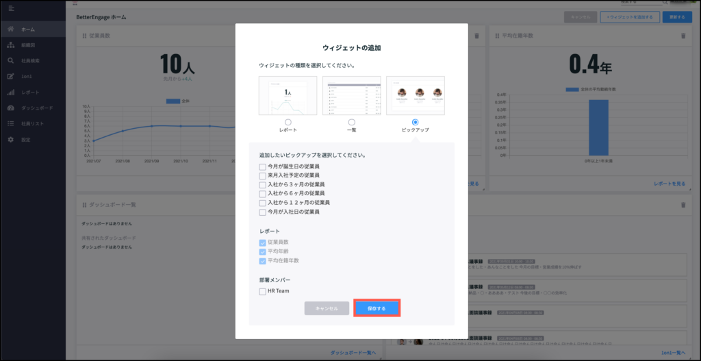Viewport: 701px width, 361px height.
Task: Click the 設定 gear icon
Action: pyautogui.click(x=11, y=140)
